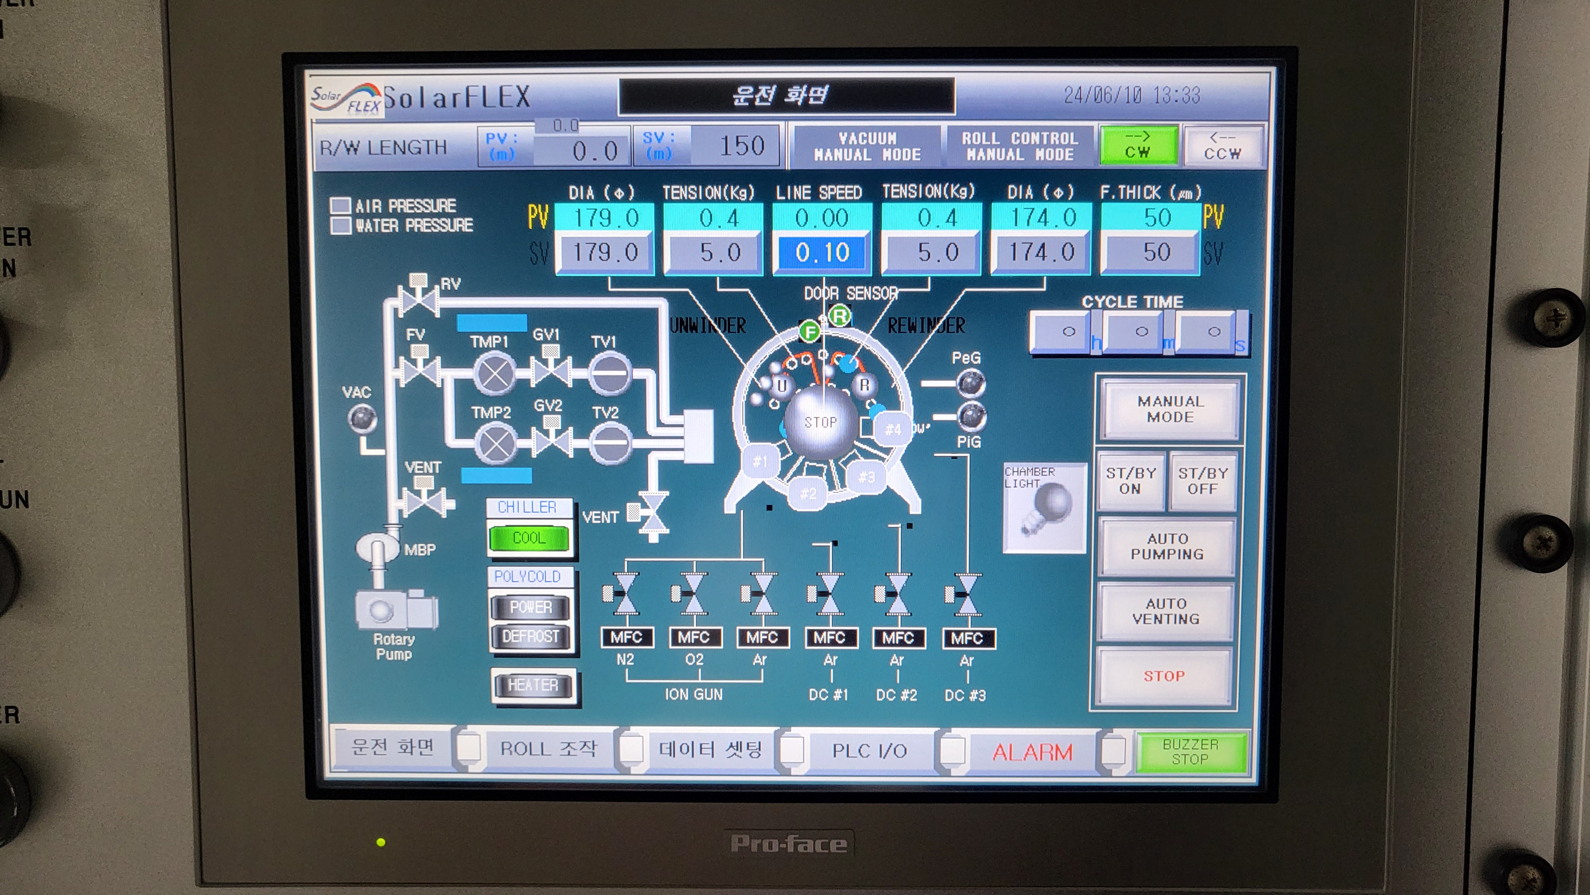This screenshot has width=1590, height=895.
Task: Toggle the AIR PRESSURE indicator box
Action: point(341,205)
